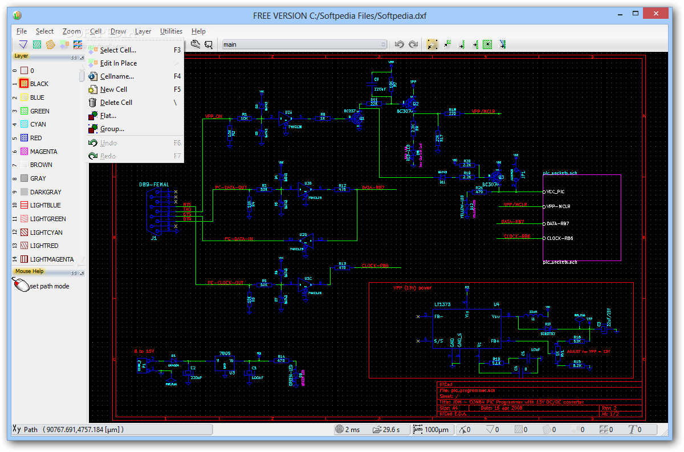Choose Flat... menu entry

tap(135, 116)
